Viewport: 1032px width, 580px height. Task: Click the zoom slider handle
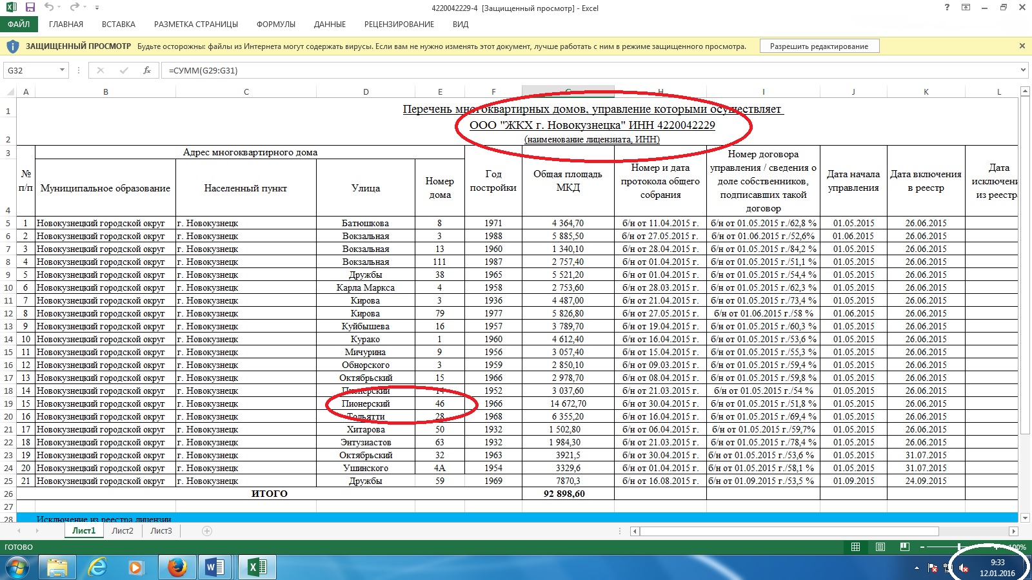click(x=959, y=547)
